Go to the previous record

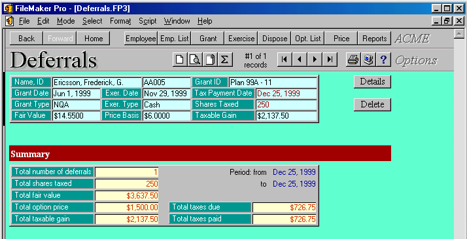(300, 60)
